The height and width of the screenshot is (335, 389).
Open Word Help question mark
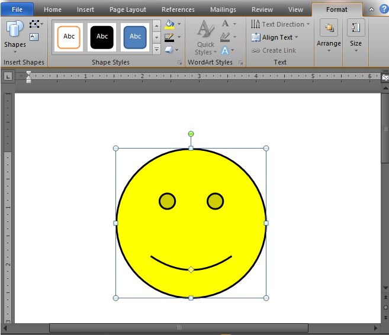click(383, 9)
